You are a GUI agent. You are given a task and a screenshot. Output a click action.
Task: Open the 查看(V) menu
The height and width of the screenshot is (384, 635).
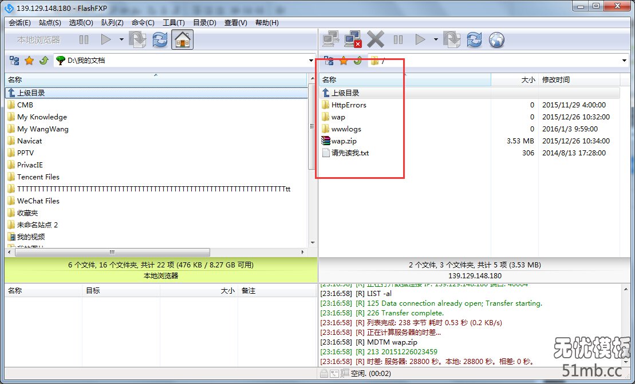(x=236, y=23)
